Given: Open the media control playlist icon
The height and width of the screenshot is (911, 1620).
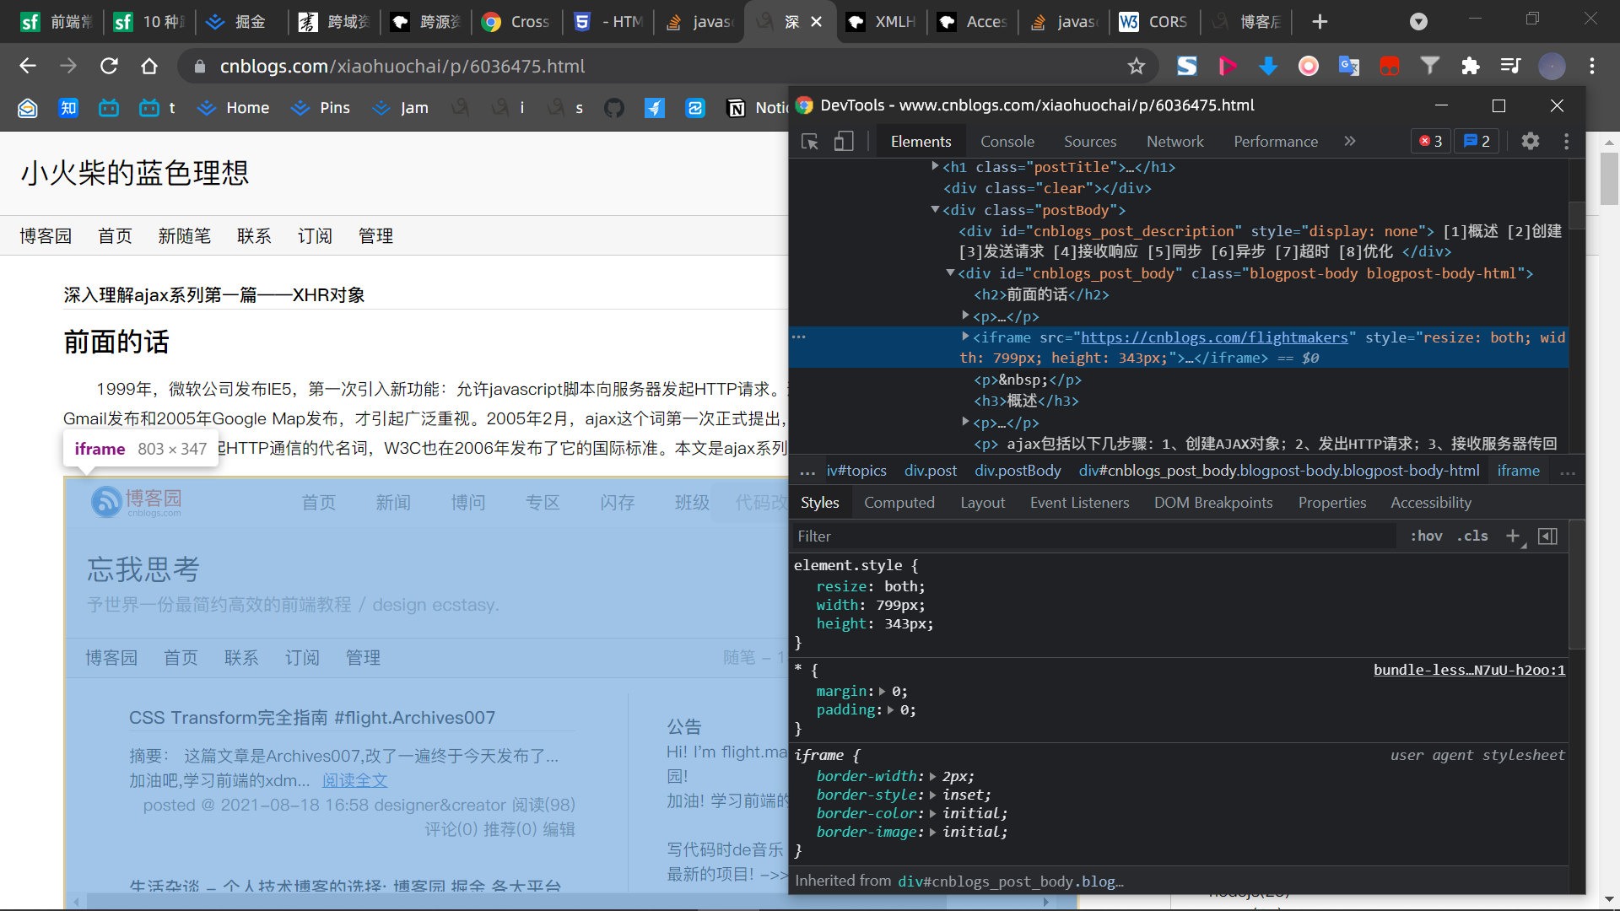Looking at the screenshot, I should [x=1511, y=66].
